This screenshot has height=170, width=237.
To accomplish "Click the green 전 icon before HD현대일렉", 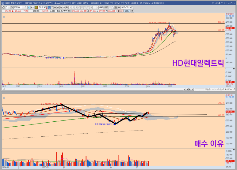I will click(x=36, y=7).
